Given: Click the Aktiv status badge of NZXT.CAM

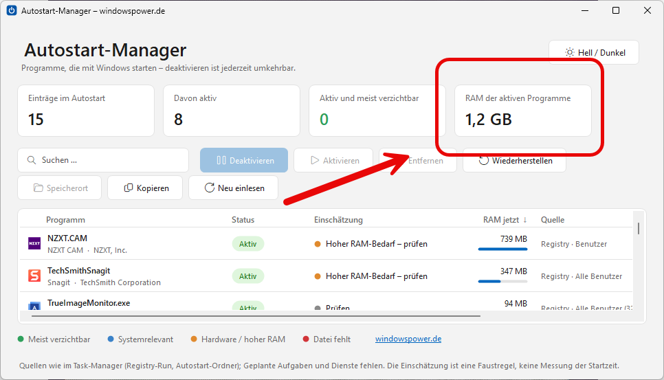Looking at the screenshot, I should (x=247, y=244).
